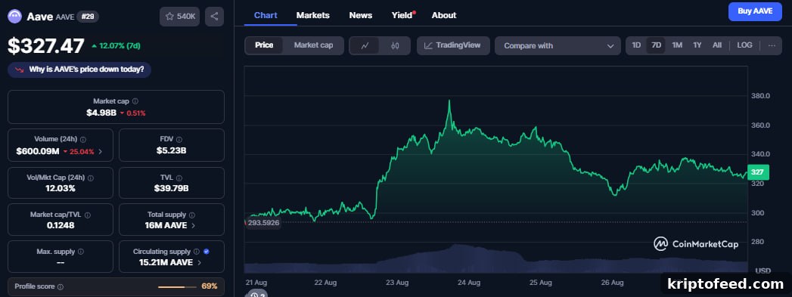
Task: Add Aave to watchlist star button
Action: pos(180,17)
